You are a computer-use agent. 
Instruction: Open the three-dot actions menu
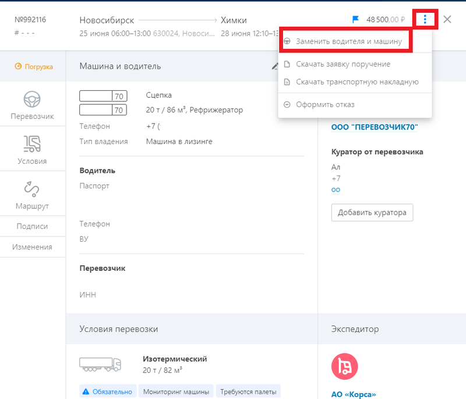[425, 20]
